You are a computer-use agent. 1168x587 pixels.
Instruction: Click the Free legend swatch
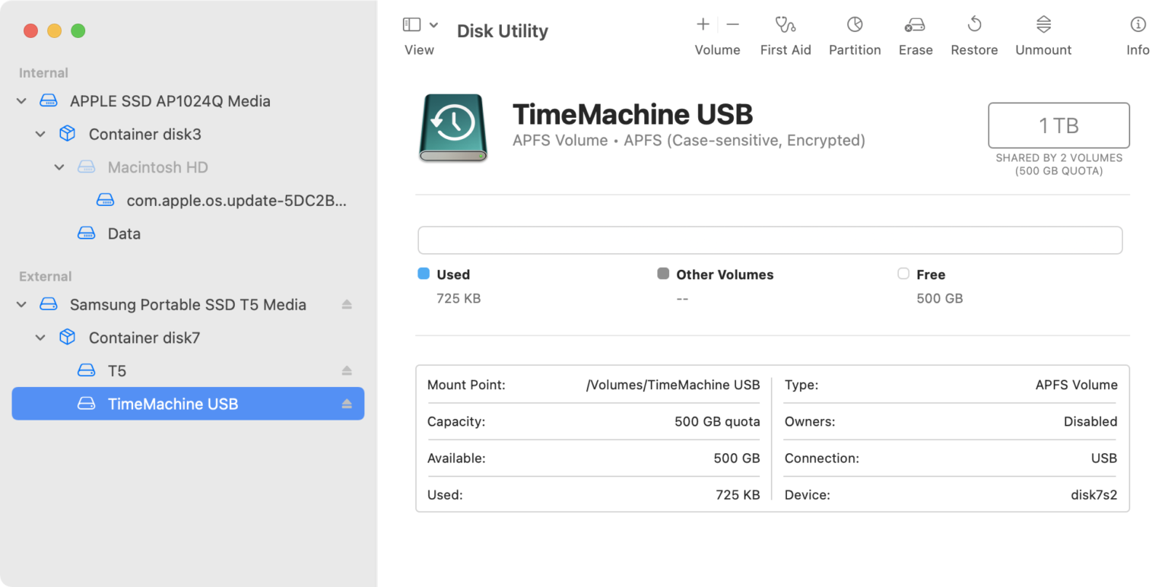903,274
